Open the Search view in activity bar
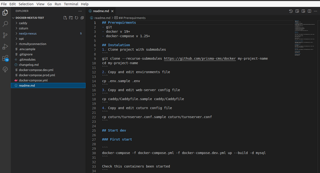The image size is (320, 173). 5,24
